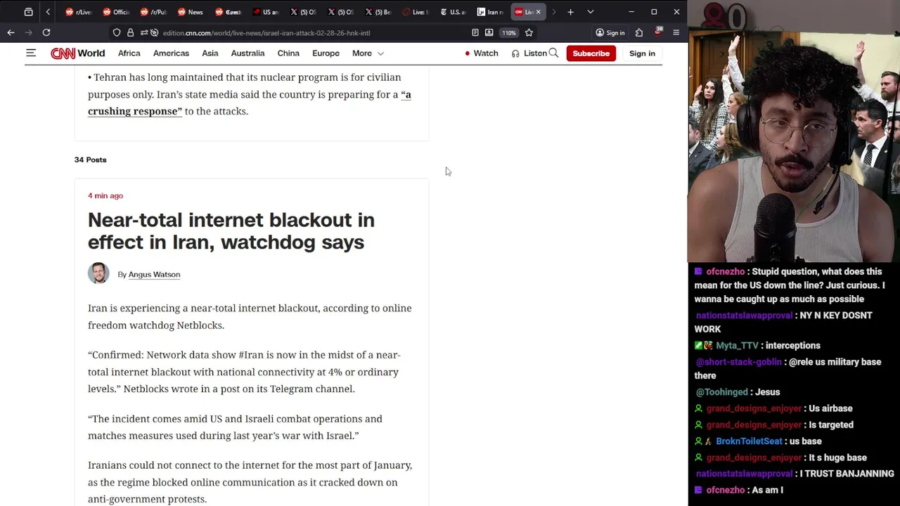
Task: Open Angus Watson author link
Action: coord(154,274)
